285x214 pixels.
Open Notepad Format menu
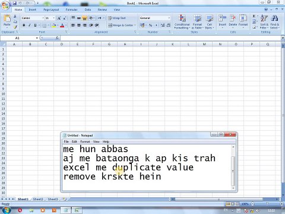pos(85,141)
